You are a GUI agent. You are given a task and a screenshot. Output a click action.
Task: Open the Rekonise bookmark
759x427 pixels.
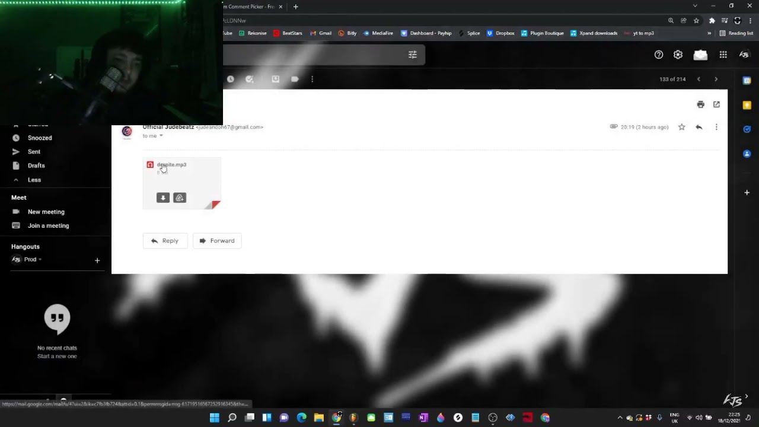(x=253, y=33)
